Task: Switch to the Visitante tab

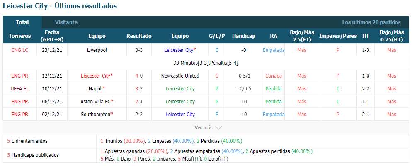Action: (66, 22)
